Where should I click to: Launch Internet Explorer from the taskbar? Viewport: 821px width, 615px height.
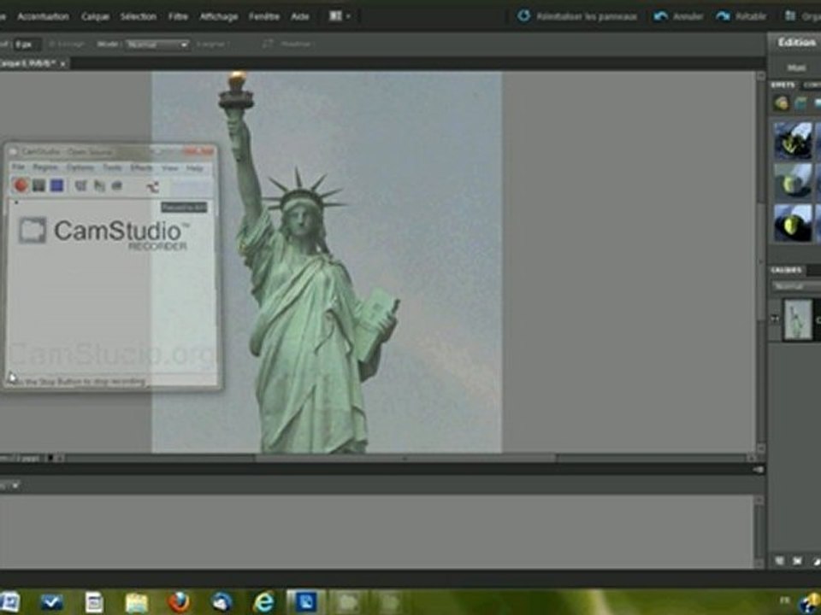263,602
